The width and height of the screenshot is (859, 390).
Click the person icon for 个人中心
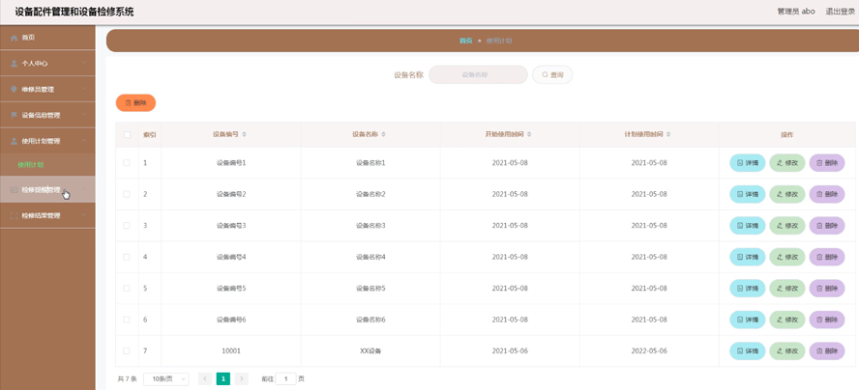click(14, 64)
